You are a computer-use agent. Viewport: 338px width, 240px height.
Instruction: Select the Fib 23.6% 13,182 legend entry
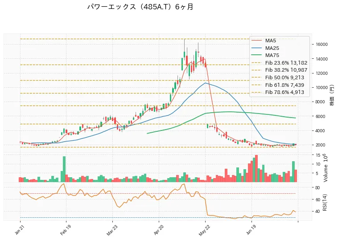280,63
